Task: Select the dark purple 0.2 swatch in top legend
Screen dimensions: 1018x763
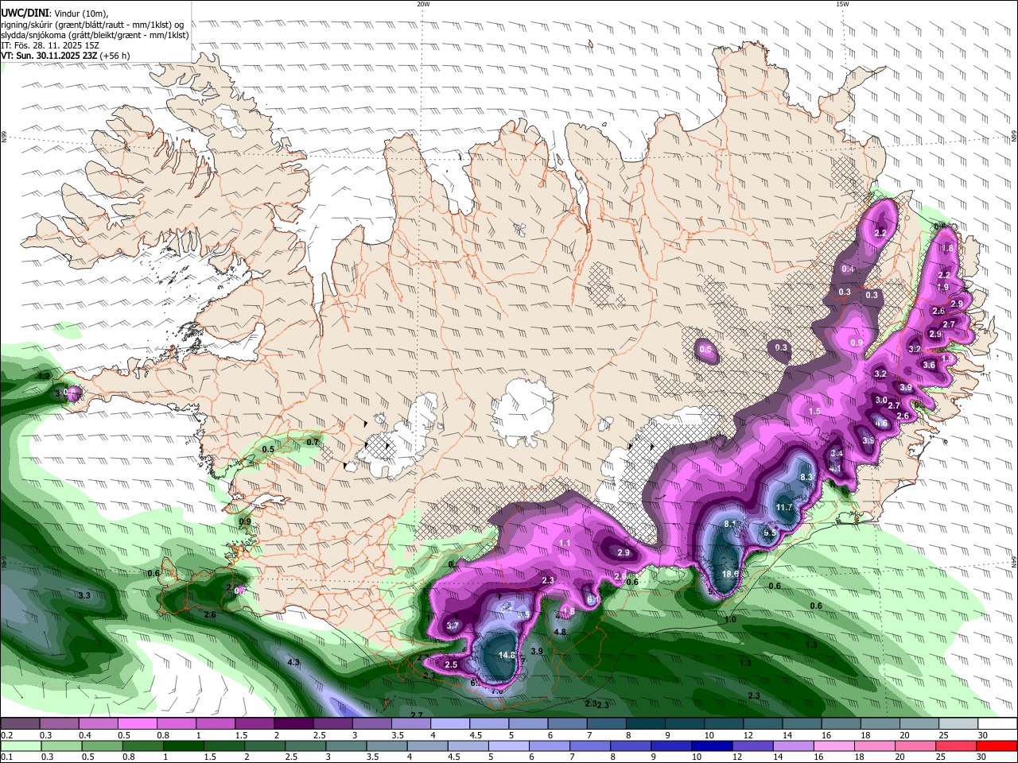Action: tap(20, 724)
